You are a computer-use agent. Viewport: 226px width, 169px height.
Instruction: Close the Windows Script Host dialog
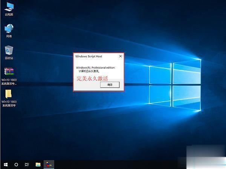[121, 56]
